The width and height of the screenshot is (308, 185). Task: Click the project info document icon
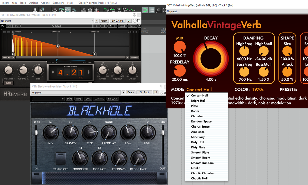42,10
